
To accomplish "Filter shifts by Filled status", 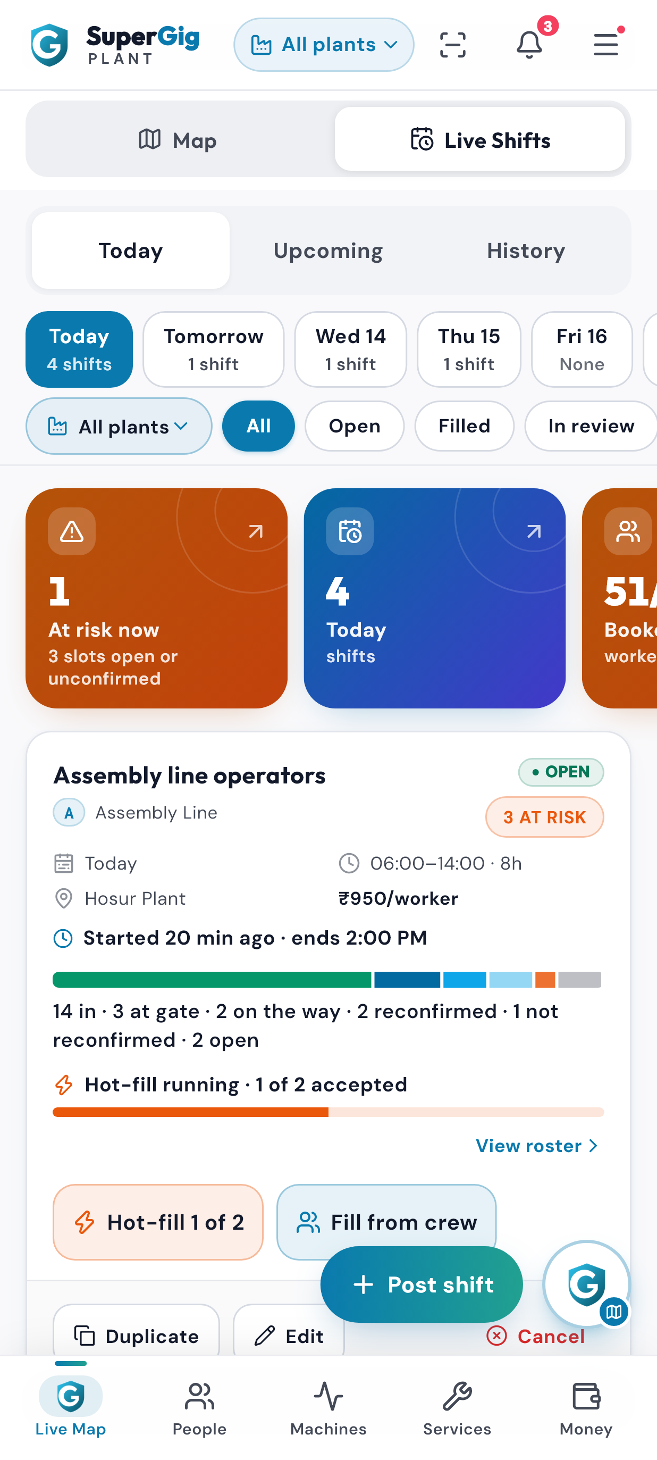I will [465, 426].
